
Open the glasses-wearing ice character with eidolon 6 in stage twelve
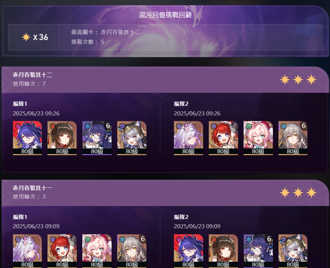(x=97, y=138)
